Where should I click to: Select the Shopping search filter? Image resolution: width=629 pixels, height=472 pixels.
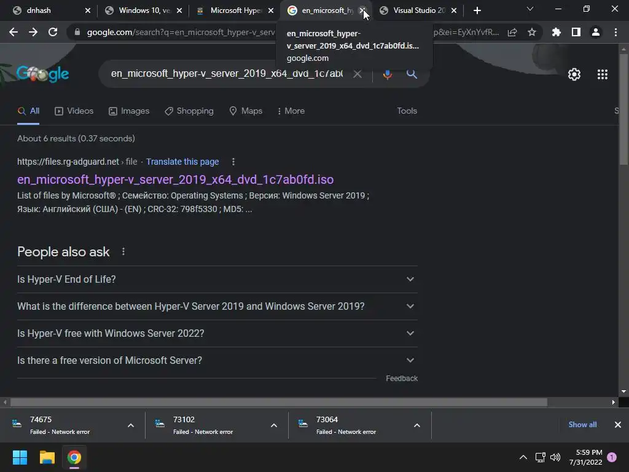[x=189, y=111]
